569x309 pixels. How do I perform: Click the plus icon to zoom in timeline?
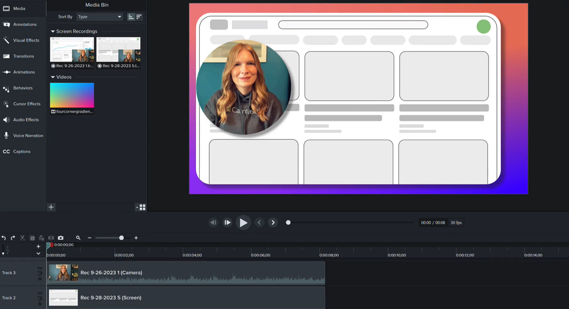pyautogui.click(x=136, y=238)
